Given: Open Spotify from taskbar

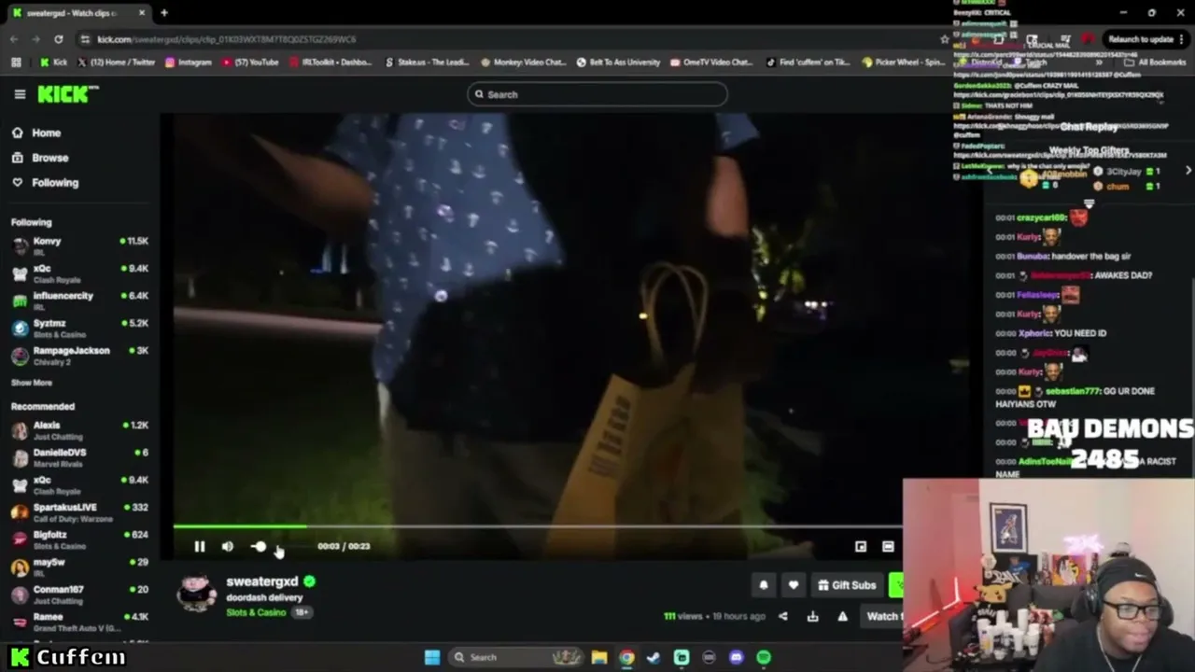Looking at the screenshot, I should pyautogui.click(x=764, y=657).
